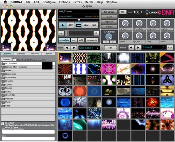
Task: Click the pipes effect knob
Action: [167, 36]
